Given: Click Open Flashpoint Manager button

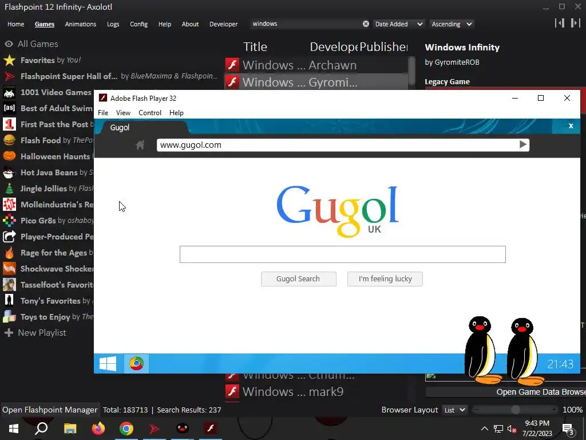Looking at the screenshot, I should (50, 410).
